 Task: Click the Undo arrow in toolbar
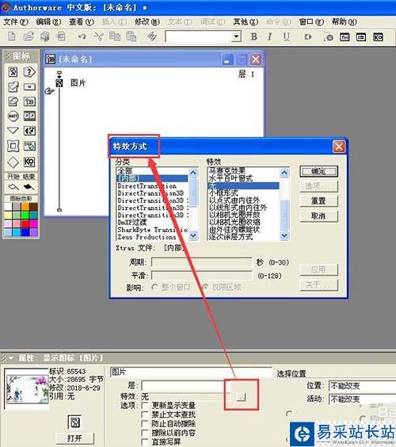[82, 36]
